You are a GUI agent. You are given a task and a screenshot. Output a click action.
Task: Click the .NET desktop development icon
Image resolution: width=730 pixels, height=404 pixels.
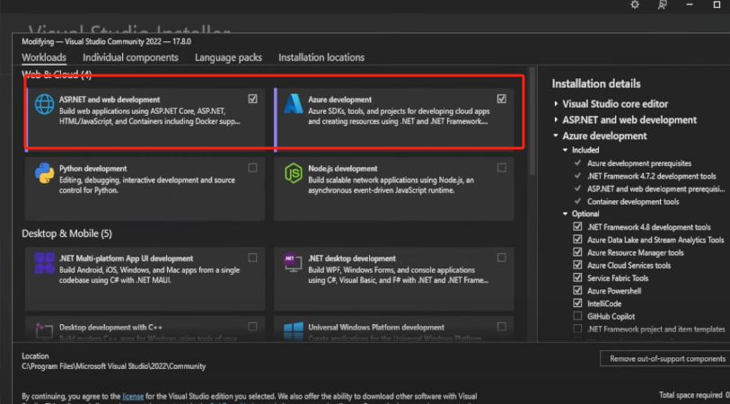tap(294, 263)
